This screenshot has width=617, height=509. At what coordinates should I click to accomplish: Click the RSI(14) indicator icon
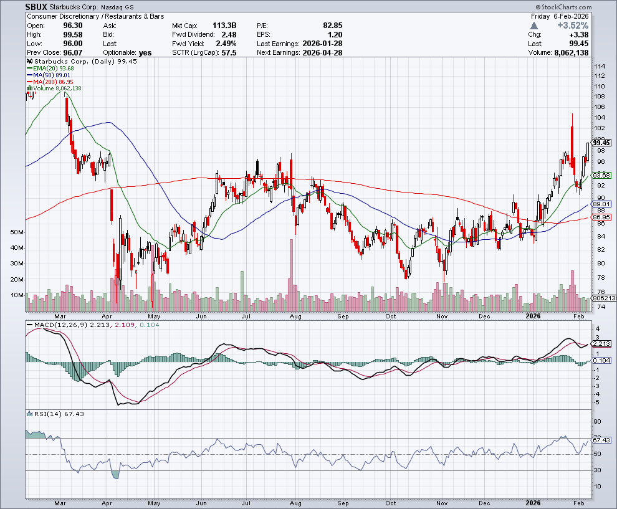(x=30, y=414)
